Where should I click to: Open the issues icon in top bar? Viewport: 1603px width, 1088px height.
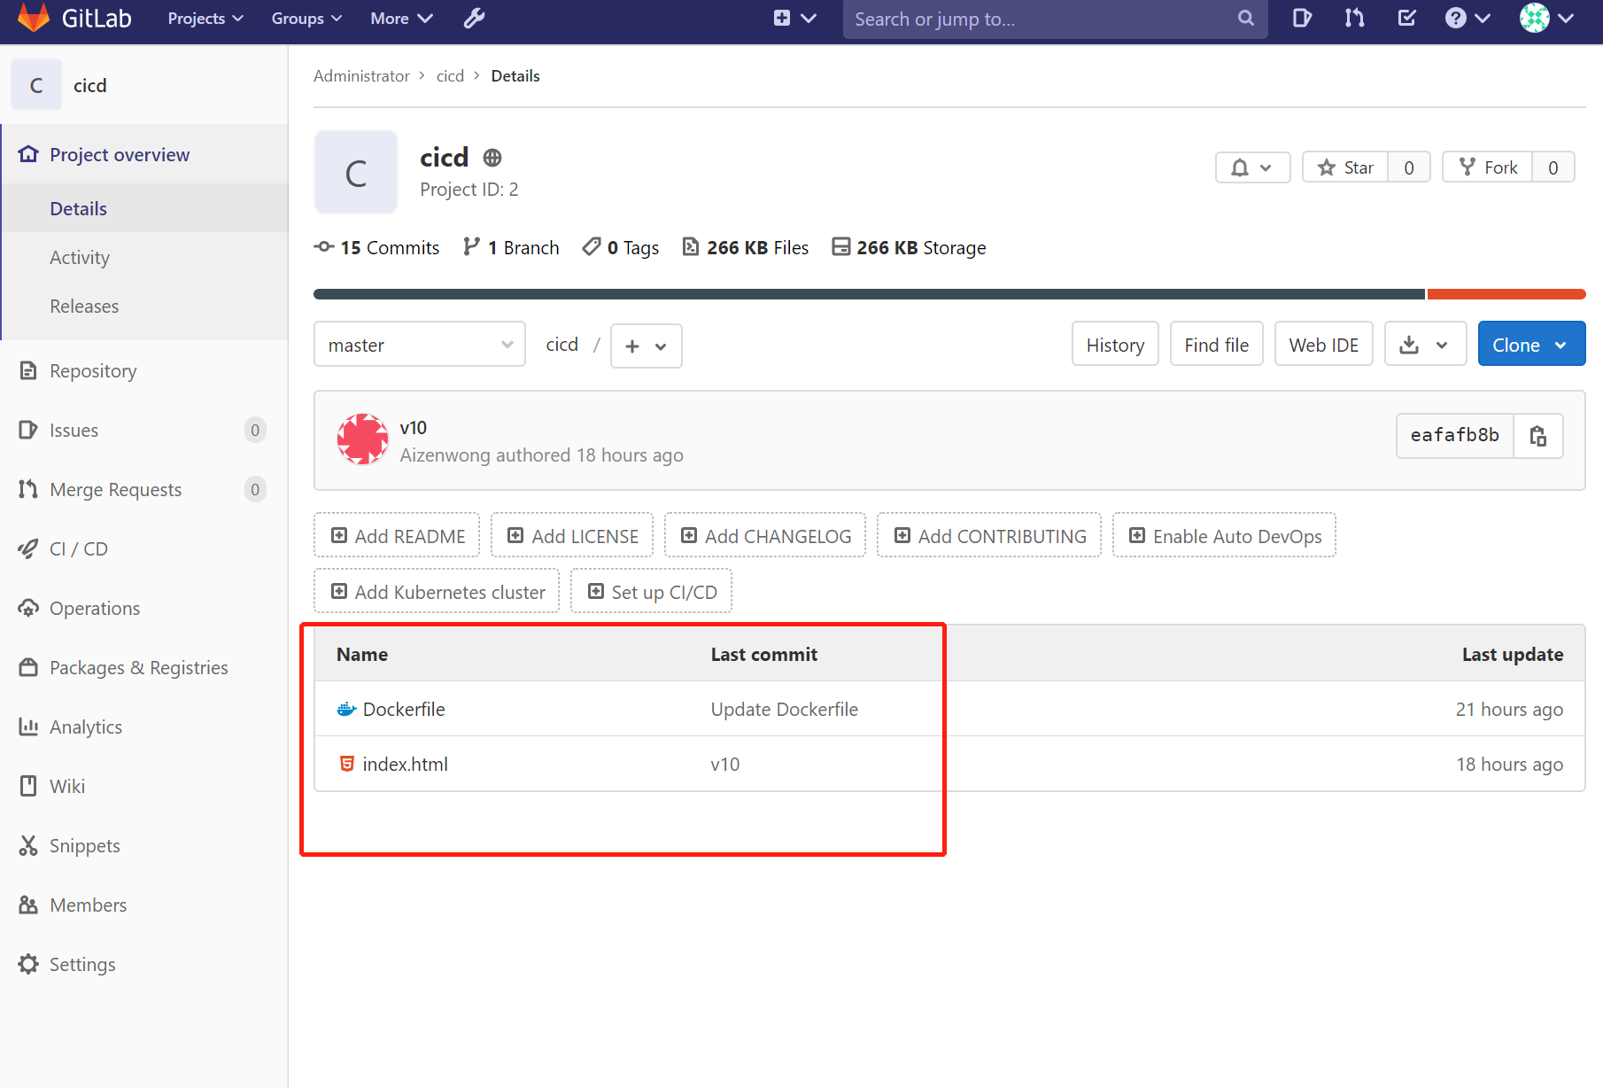(1302, 19)
